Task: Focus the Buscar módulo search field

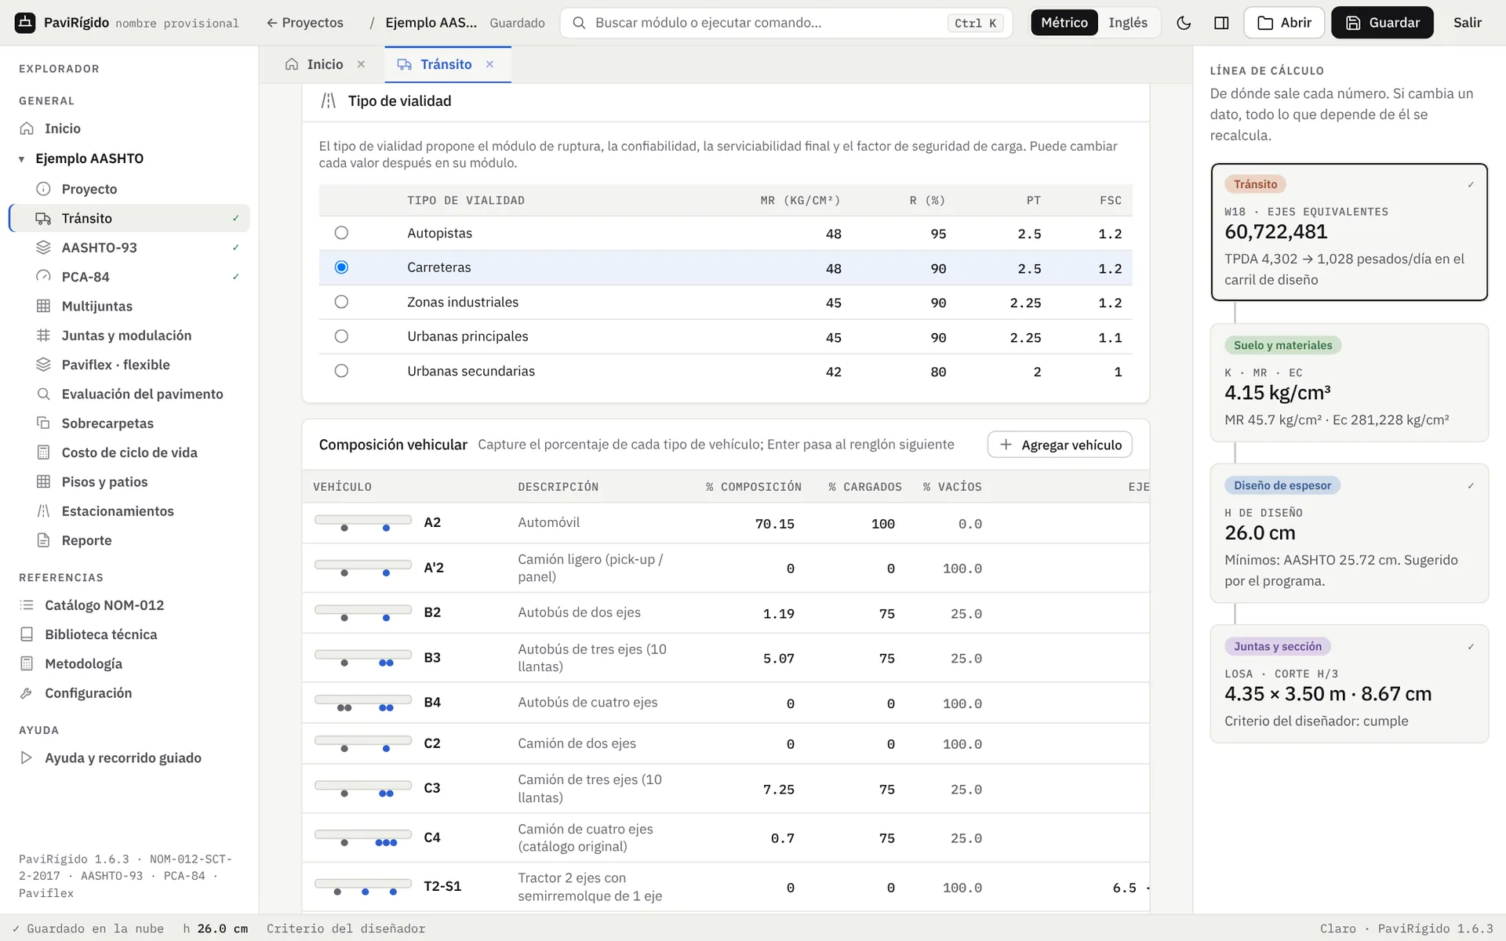Action: pyautogui.click(x=786, y=23)
